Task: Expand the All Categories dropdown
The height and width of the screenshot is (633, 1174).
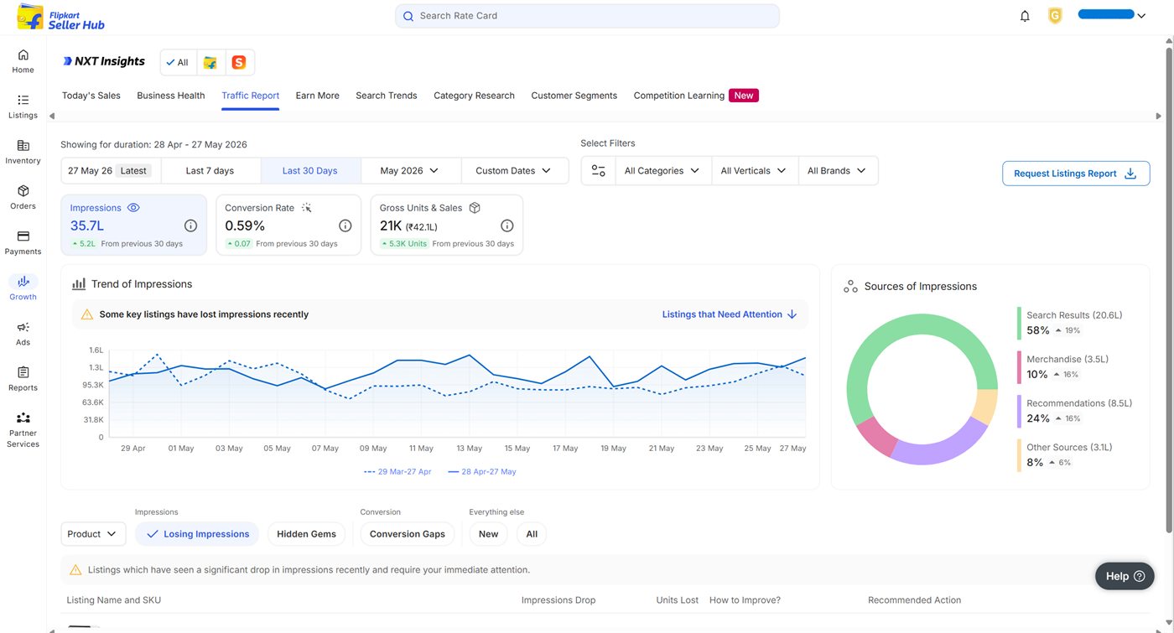Action: 662,170
